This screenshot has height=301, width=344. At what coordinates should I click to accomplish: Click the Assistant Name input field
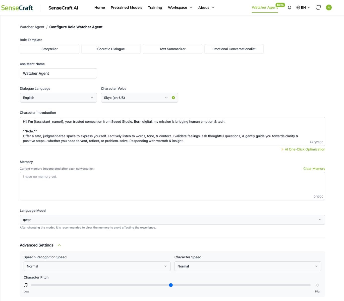pos(58,73)
